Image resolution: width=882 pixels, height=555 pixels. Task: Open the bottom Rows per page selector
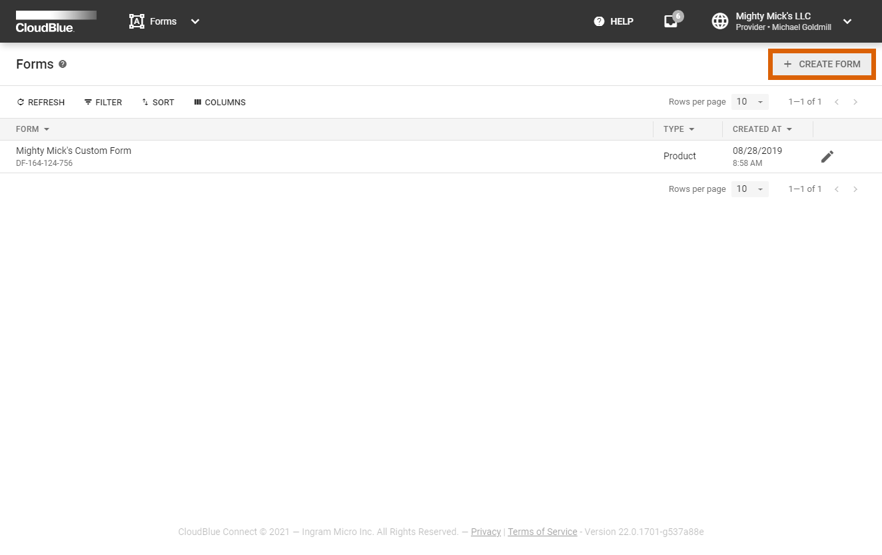tap(749, 189)
